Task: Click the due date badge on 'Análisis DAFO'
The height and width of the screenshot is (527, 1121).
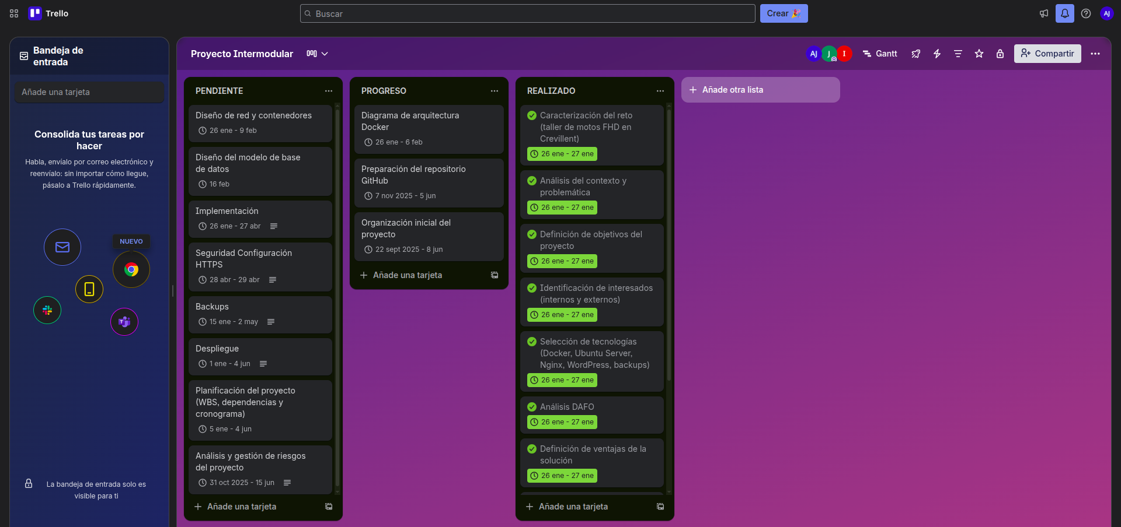Action: 562,422
